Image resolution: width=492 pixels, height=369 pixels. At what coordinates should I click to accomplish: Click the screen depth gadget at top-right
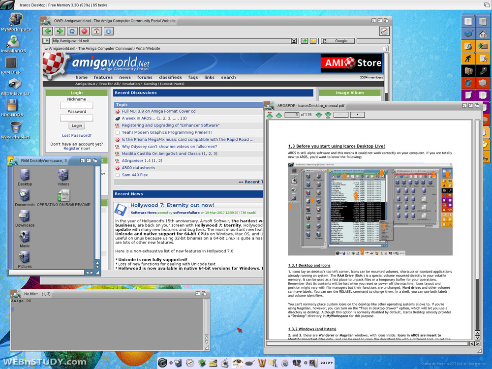pyautogui.click(x=487, y=5)
